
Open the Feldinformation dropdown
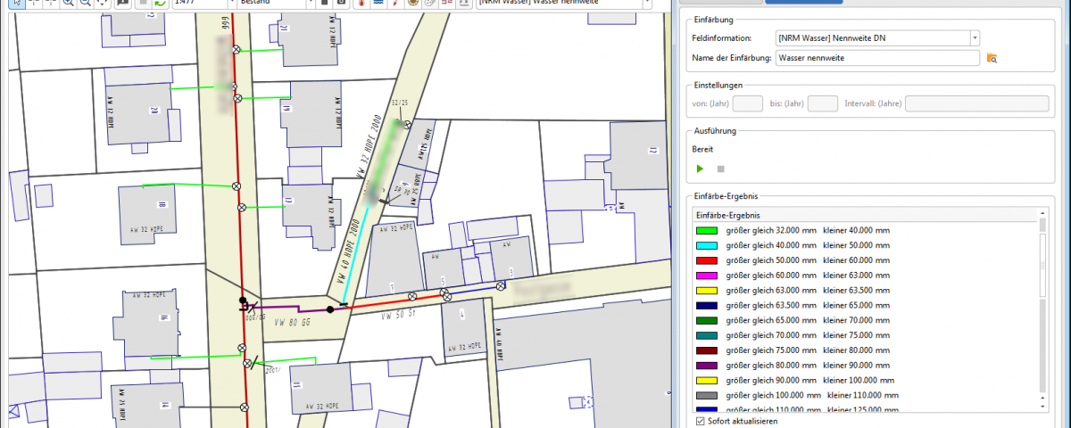[975, 38]
